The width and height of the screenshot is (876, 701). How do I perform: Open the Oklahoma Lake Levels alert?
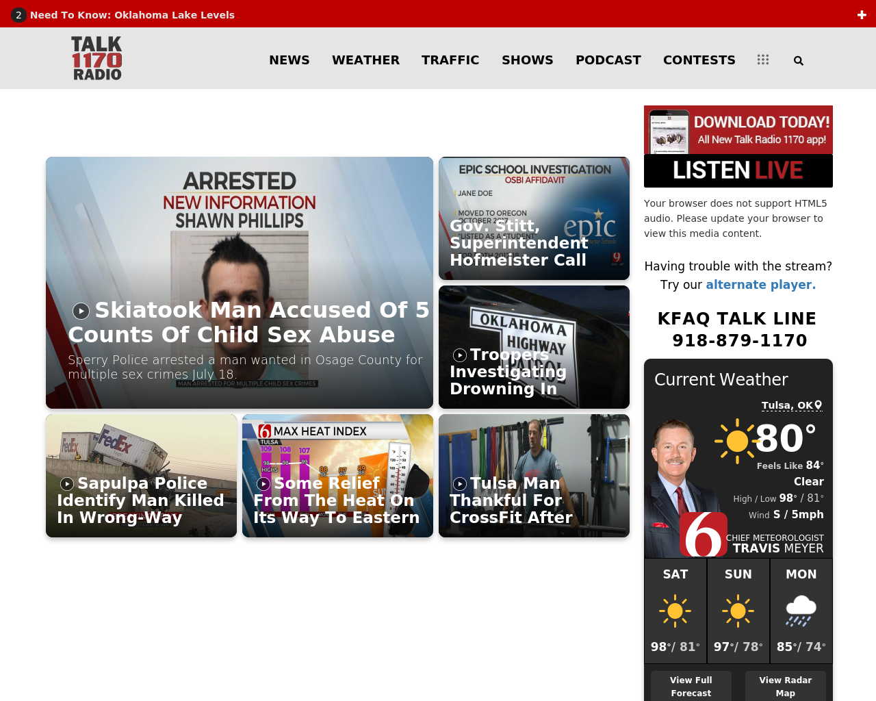[x=132, y=15]
